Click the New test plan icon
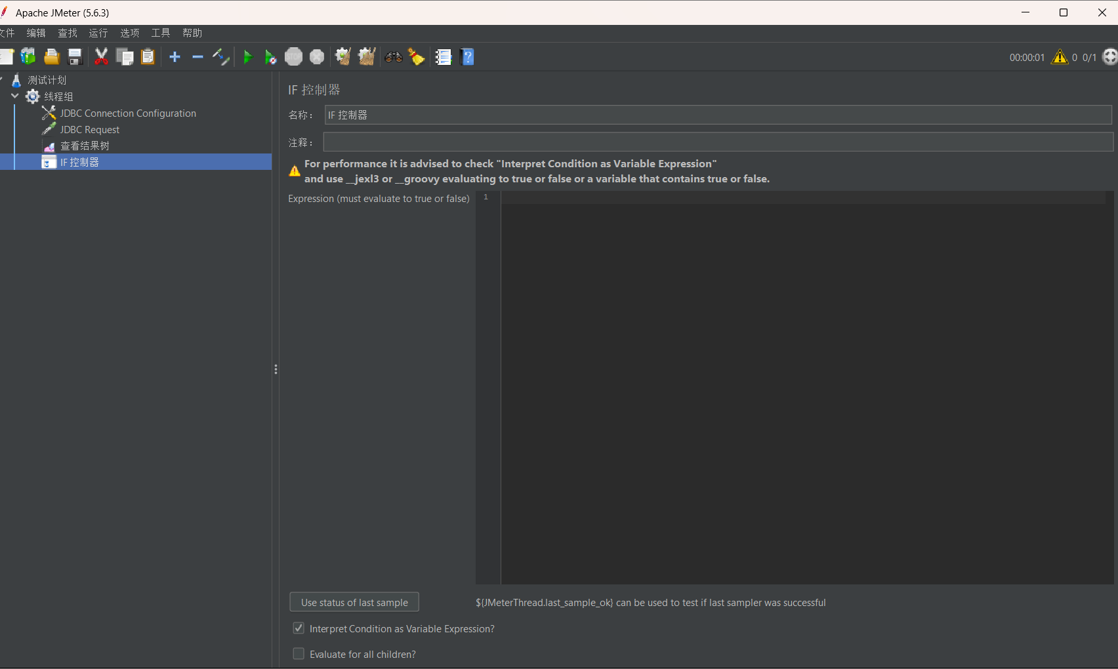This screenshot has width=1118, height=669. (x=6, y=57)
